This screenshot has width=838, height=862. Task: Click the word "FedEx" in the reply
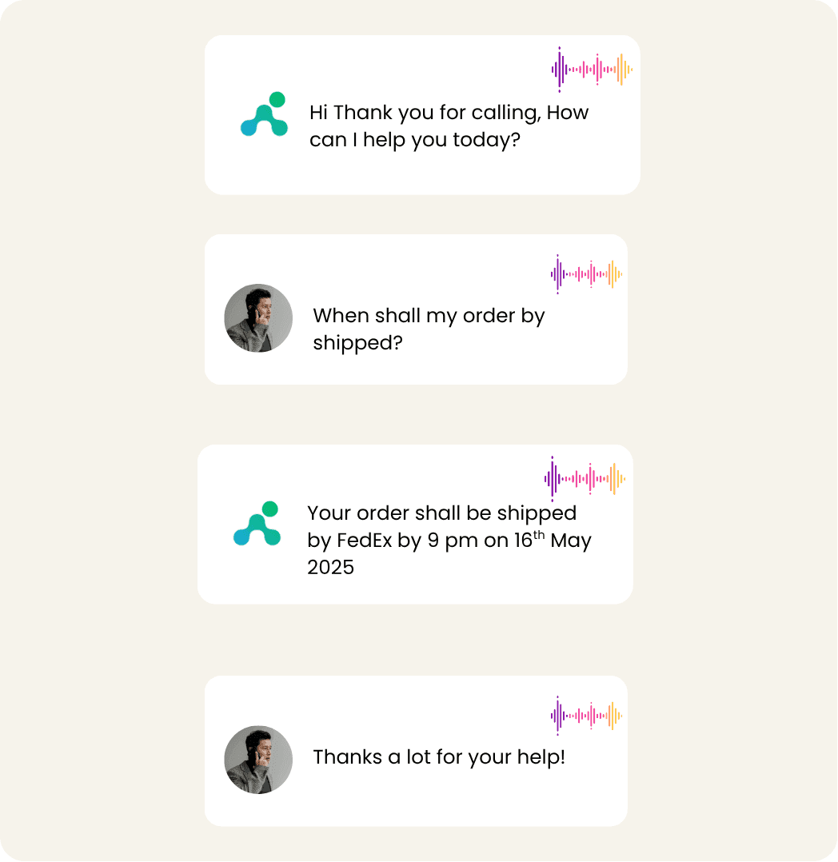(365, 541)
